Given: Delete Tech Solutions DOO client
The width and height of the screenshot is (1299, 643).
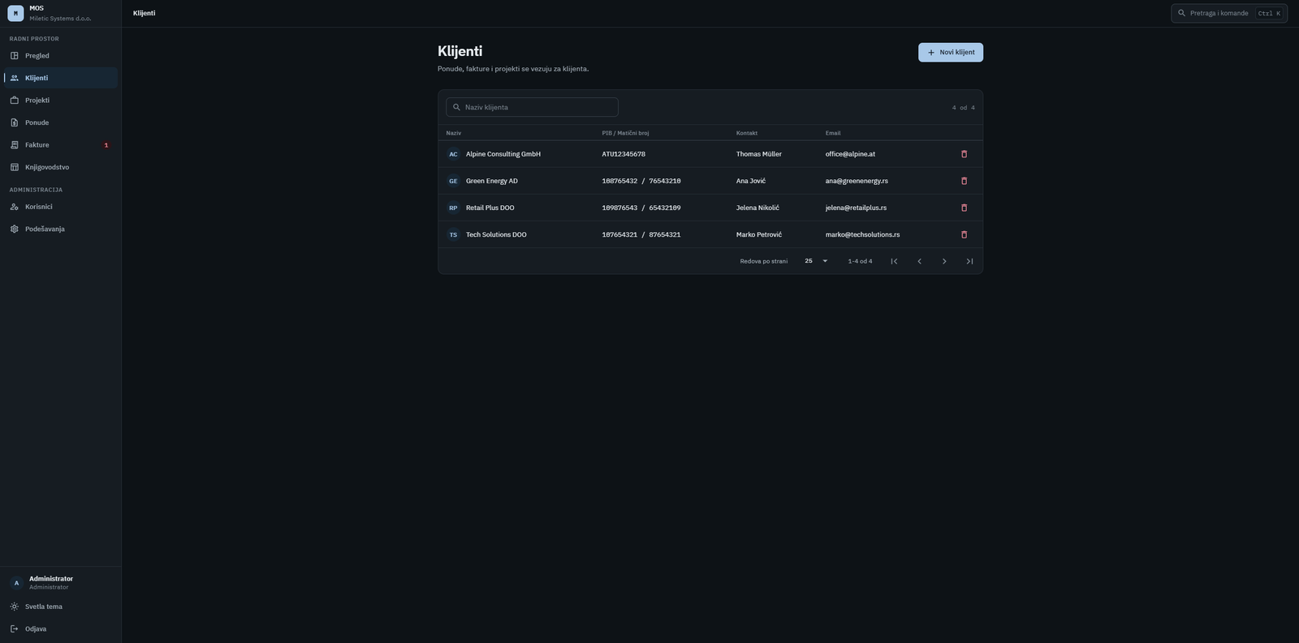Looking at the screenshot, I should point(965,234).
